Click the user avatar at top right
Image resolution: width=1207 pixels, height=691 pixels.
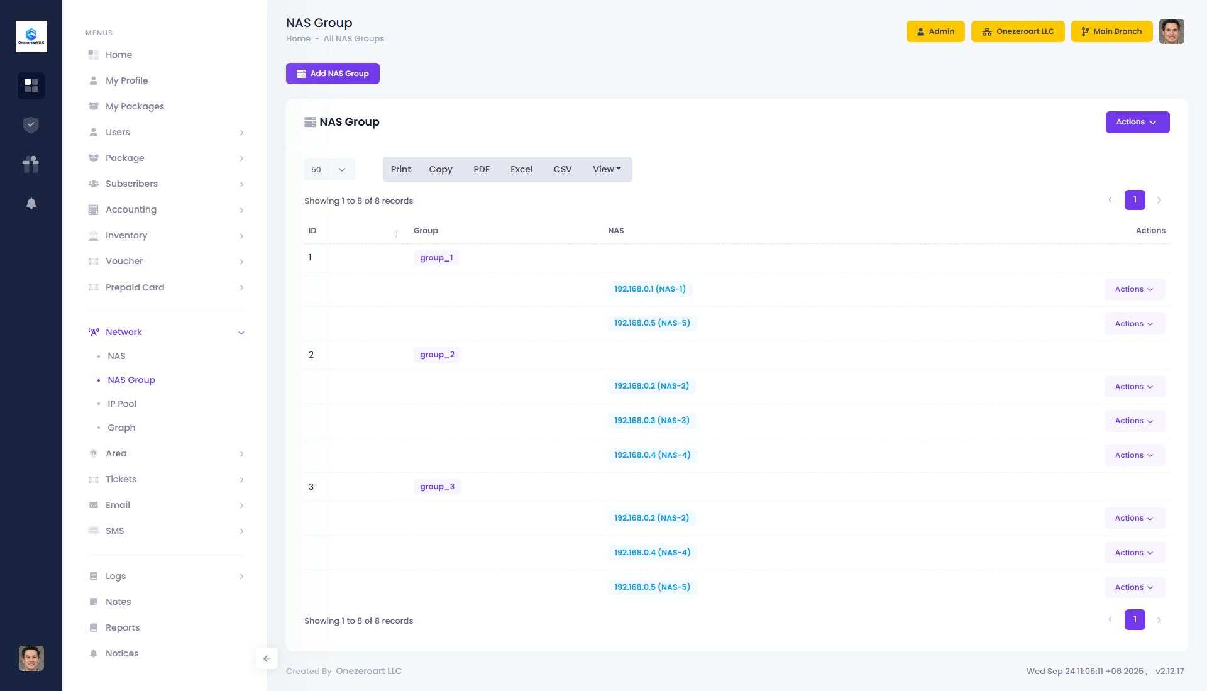(x=1171, y=31)
